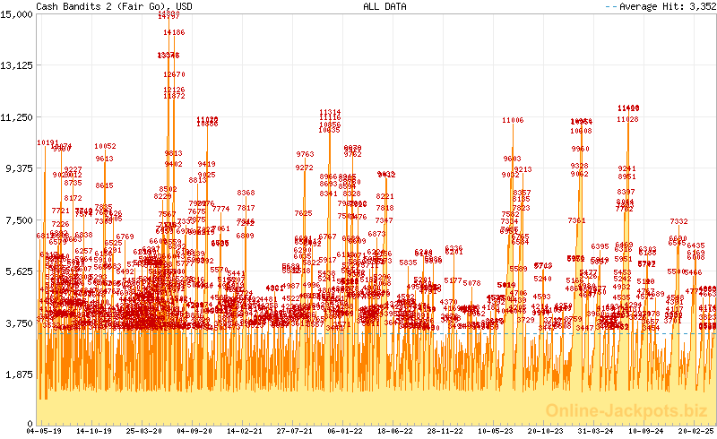Screen dimensions: 717x439
Task: Click the 8368 data point label
Action: [x=246, y=193]
